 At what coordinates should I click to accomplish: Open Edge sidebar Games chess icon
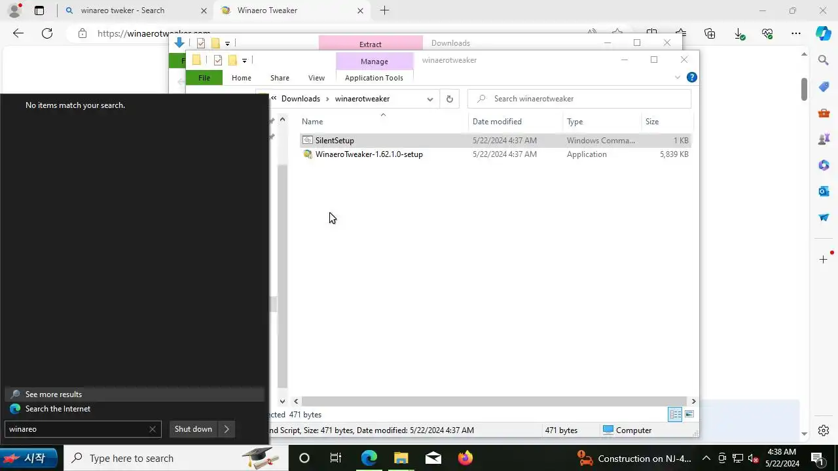[x=824, y=139]
